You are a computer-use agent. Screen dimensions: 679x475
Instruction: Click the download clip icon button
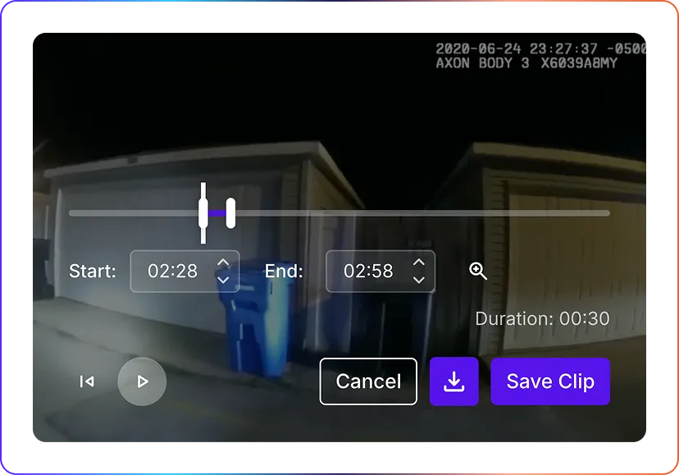[x=453, y=381]
